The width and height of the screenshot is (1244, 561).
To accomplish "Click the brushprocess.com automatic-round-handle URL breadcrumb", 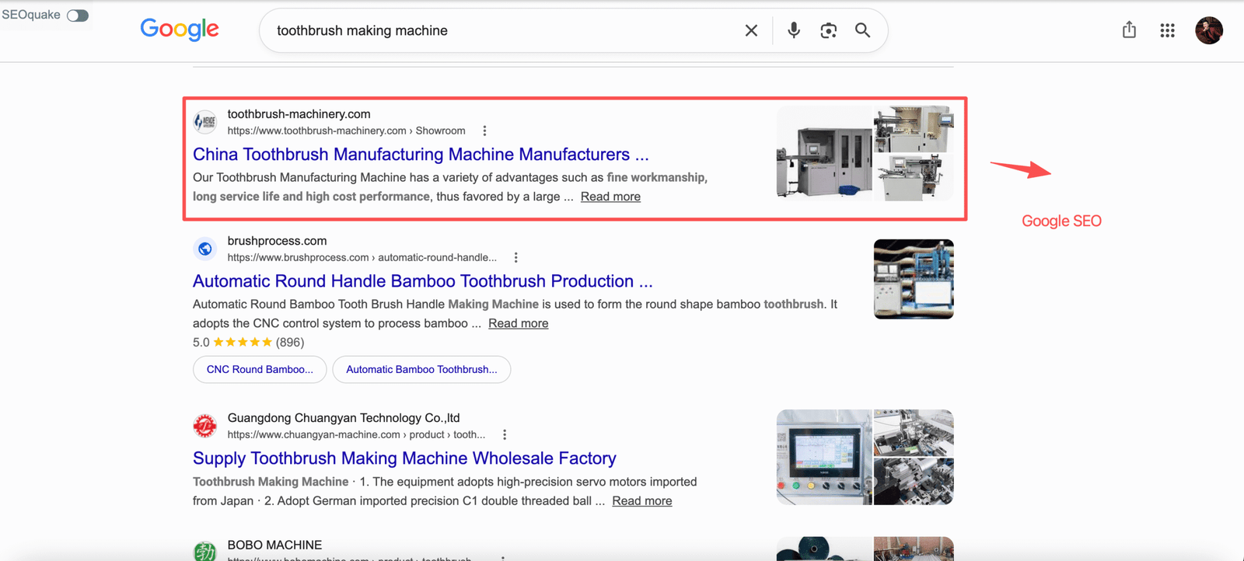I will coord(362,257).
